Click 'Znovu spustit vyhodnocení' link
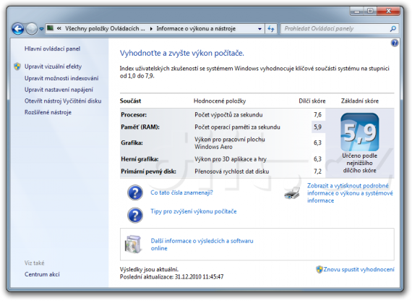Viewport: 412px width, 301px height. 359,269
